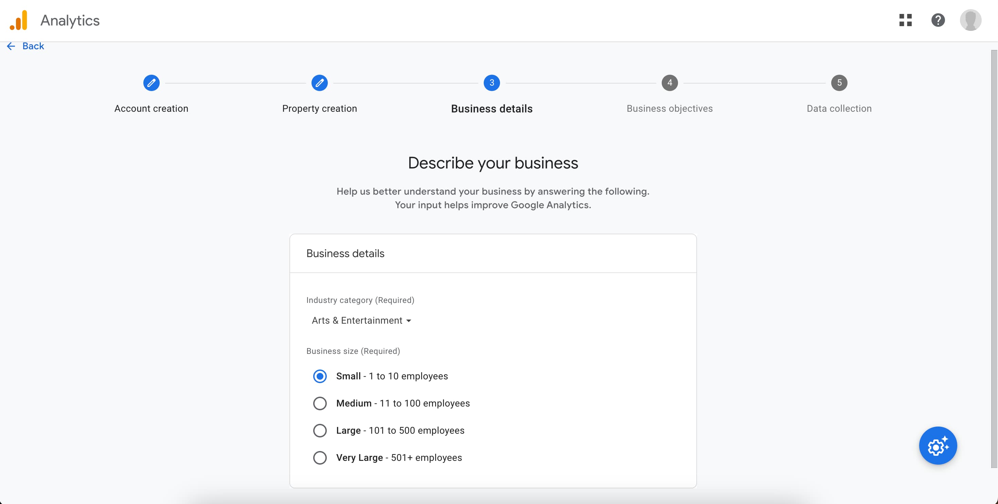Open the Arts & Entertainment industry dropdown

(x=357, y=320)
